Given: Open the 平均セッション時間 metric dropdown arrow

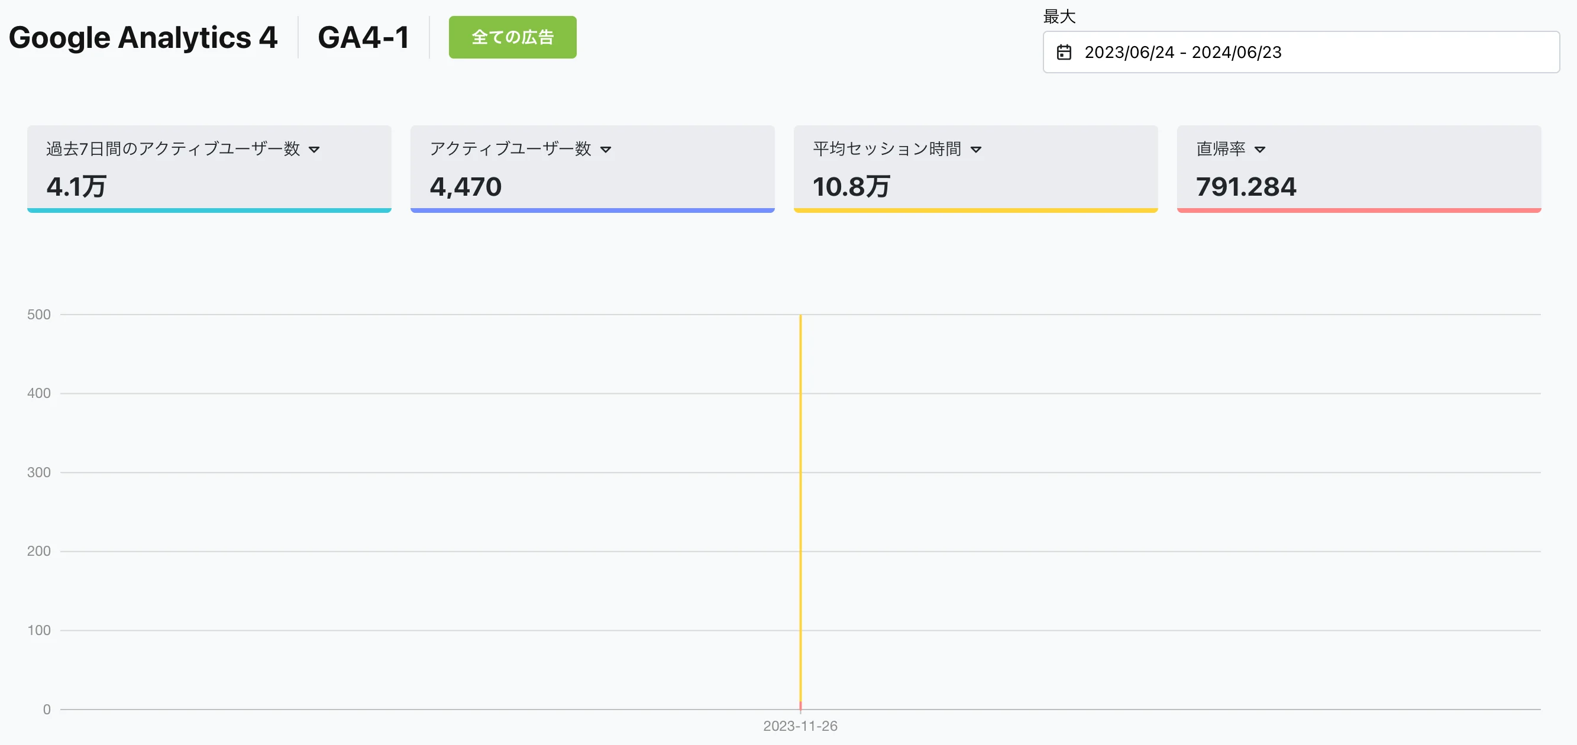Looking at the screenshot, I should 976,150.
